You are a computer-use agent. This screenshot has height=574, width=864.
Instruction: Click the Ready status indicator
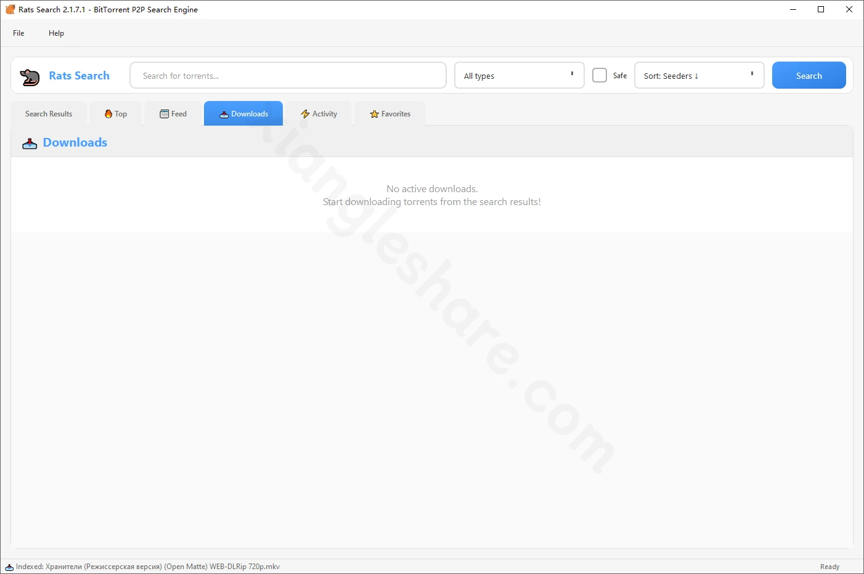[x=830, y=567]
